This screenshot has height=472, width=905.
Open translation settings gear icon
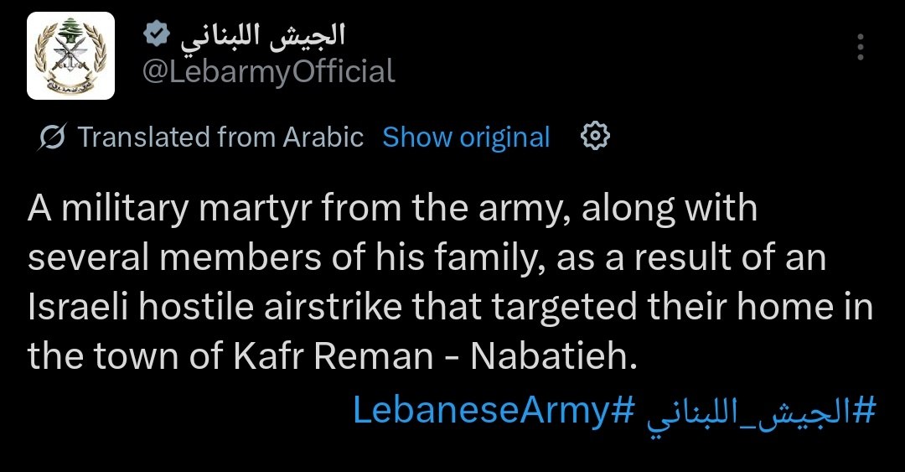click(595, 136)
